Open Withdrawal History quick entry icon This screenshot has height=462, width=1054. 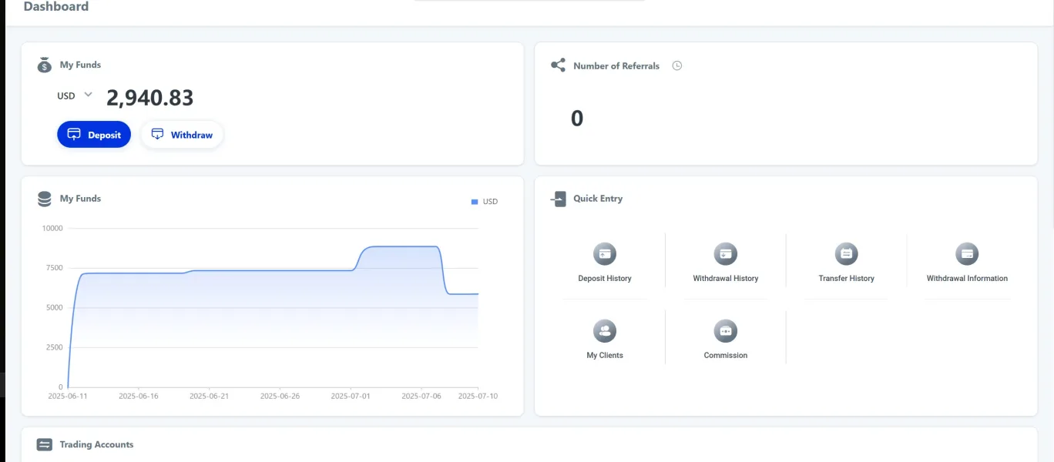725,254
